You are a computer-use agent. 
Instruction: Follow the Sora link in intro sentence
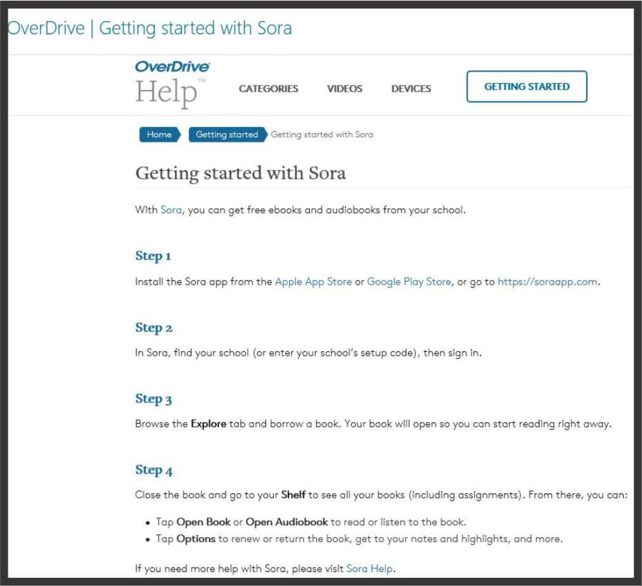[170, 210]
